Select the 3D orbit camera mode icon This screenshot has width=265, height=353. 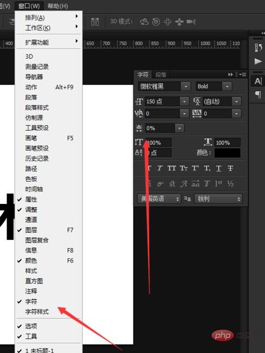[x=144, y=22]
